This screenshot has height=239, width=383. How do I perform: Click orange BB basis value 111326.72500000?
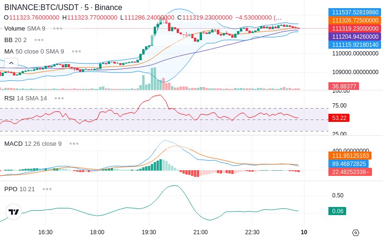[355, 20]
